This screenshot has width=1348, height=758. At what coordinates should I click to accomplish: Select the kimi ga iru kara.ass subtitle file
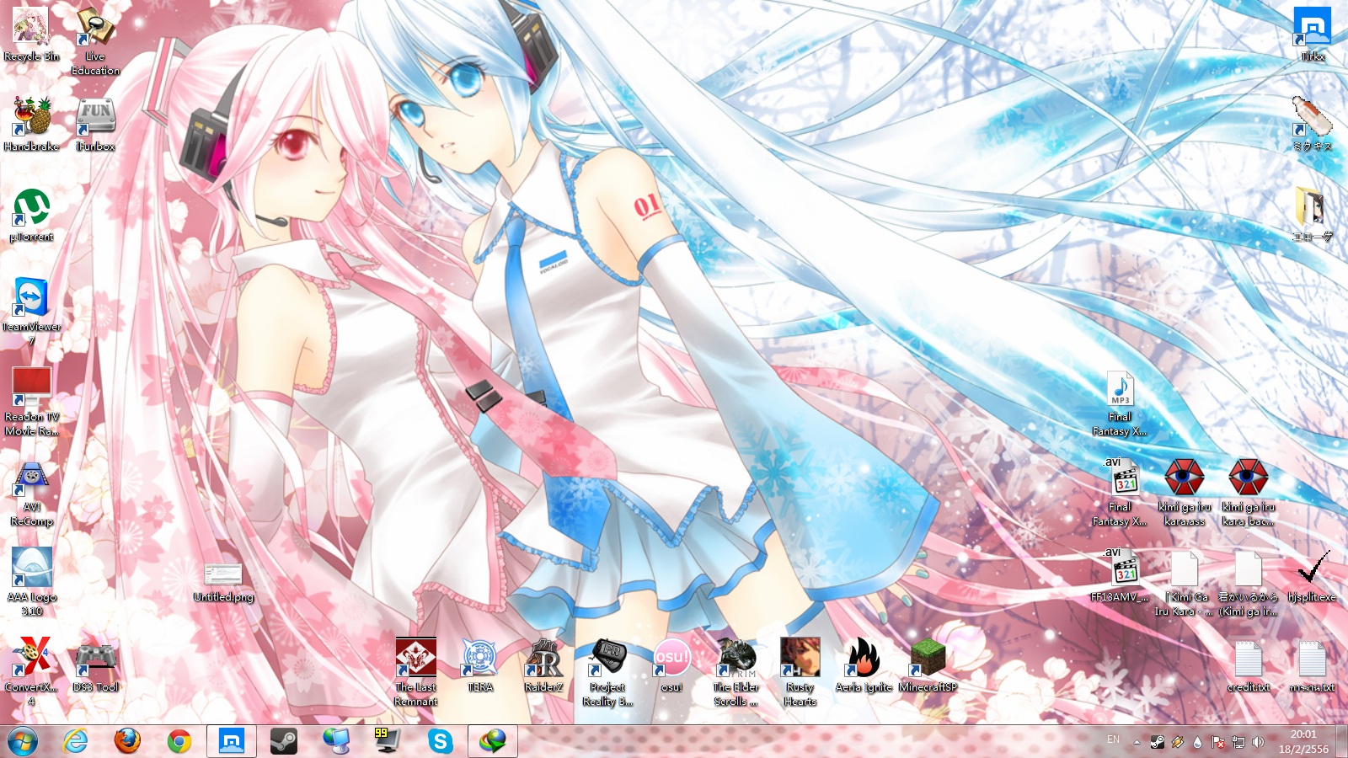pos(1184,493)
